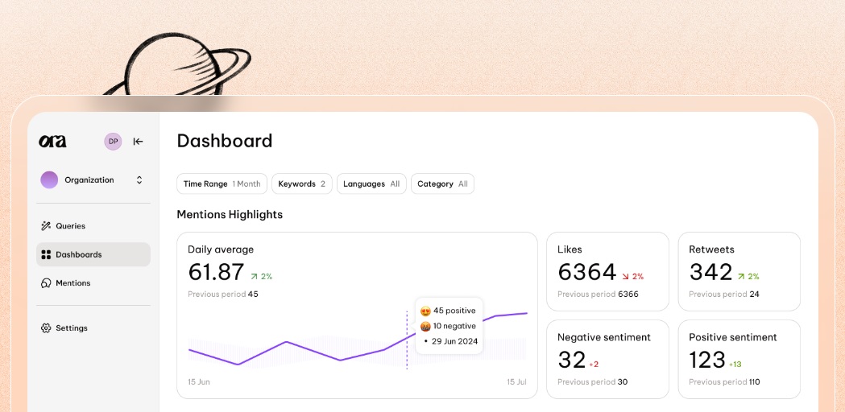845x412 pixels.
Task: Select the Dashboards menu item
Action: point(93,254)
